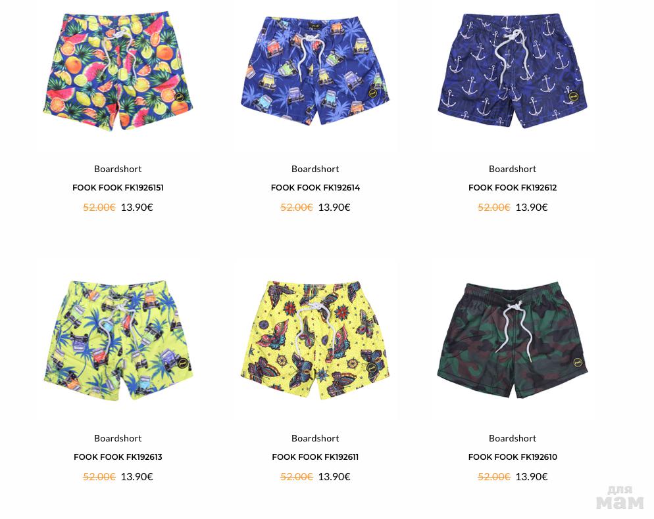This screenshot has width=654, height=519.
Task: Open the blue cars and palms shorts image
Action: 315,70
